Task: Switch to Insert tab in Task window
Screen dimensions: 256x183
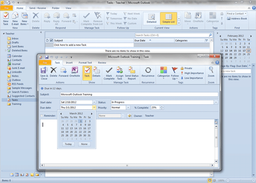Action: tap(69, 62)
